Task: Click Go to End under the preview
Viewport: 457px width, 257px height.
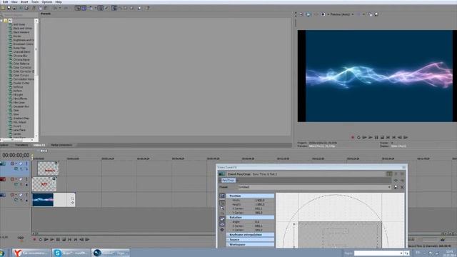Action: pyautogui.click(x=393, y=137)
